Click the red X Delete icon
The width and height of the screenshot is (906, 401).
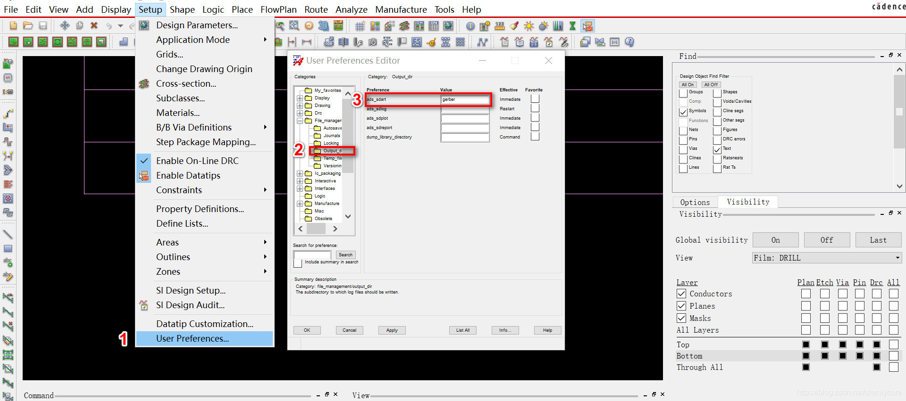click(94, 26)
